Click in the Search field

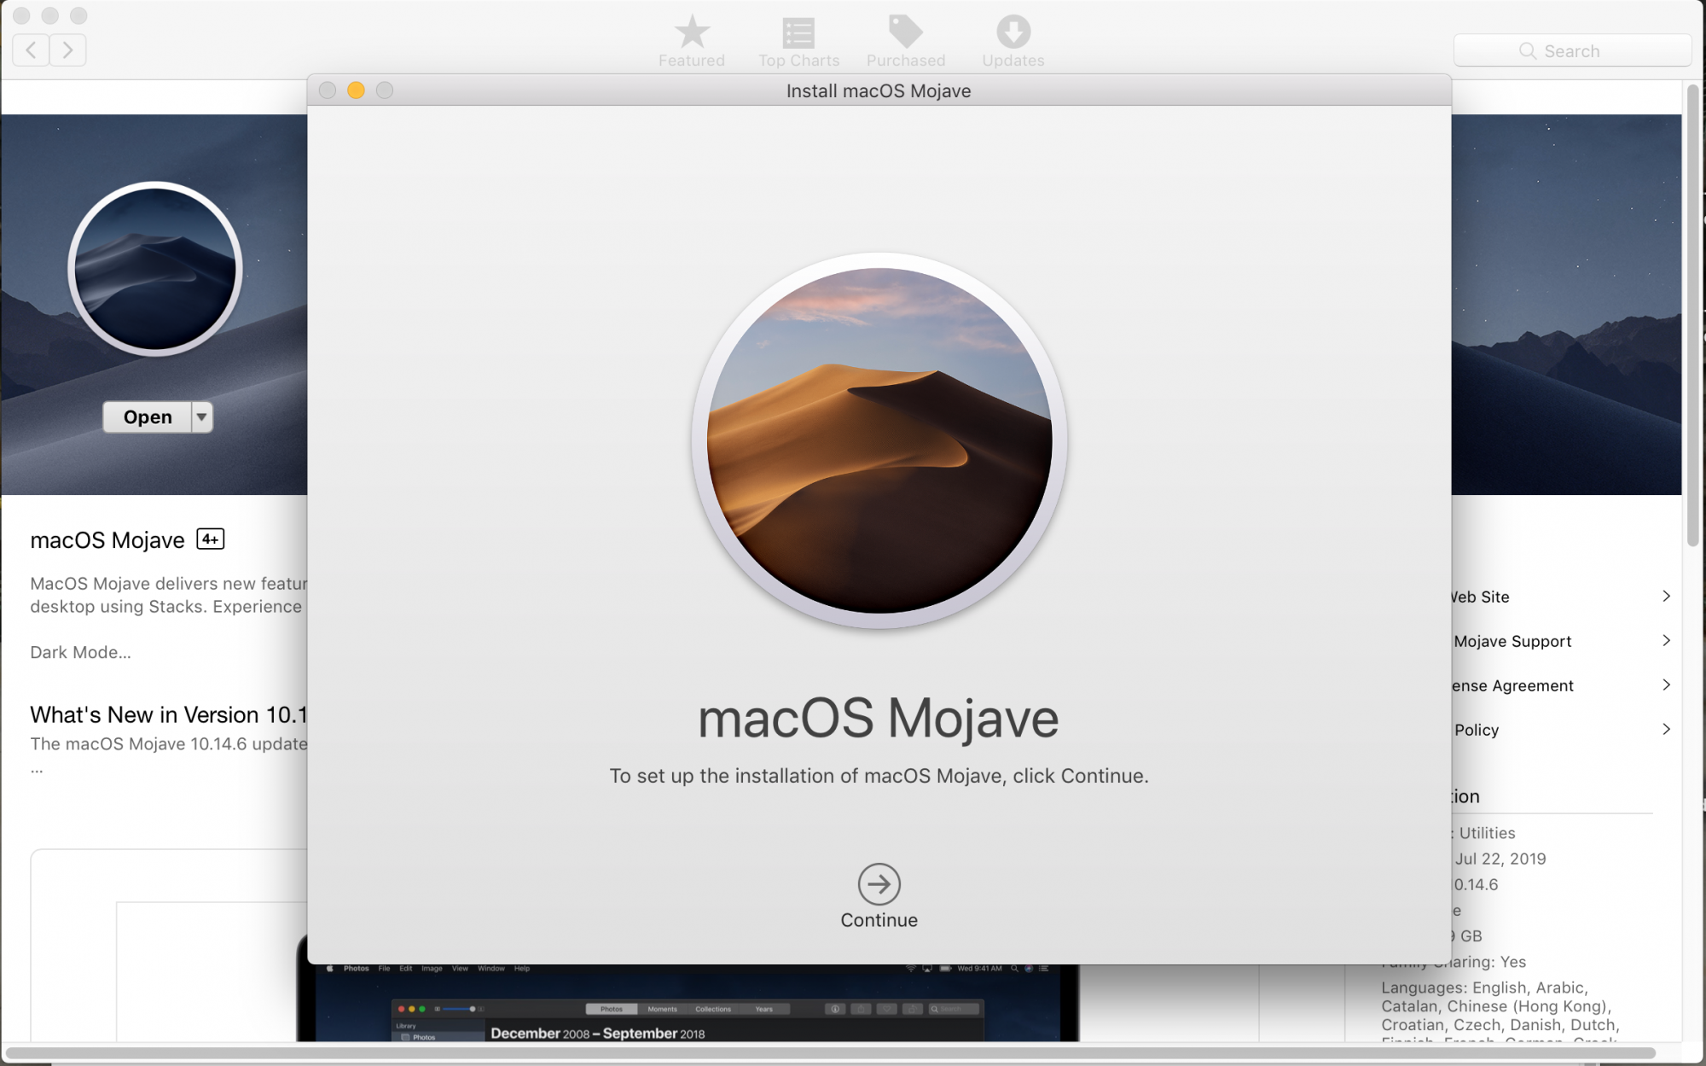[1571, 51]
